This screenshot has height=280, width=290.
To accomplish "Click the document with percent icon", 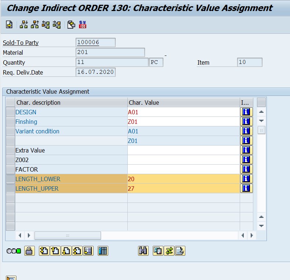I will point(180,251).
